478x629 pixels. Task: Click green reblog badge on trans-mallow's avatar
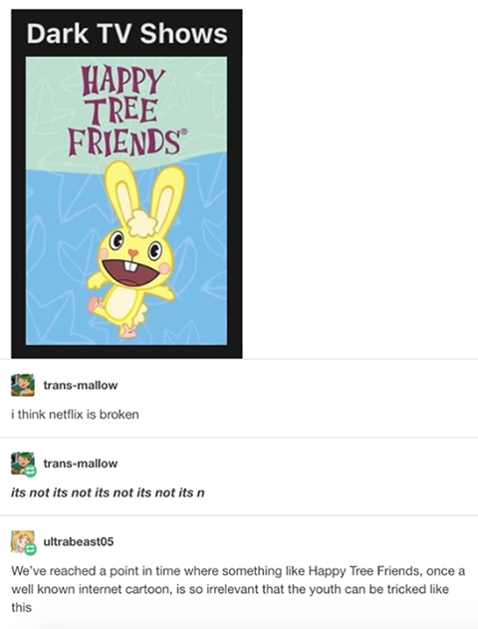(30, 472)
